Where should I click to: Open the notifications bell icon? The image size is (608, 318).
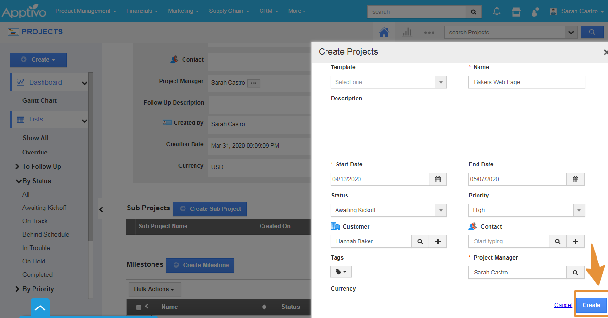(497, 11)
